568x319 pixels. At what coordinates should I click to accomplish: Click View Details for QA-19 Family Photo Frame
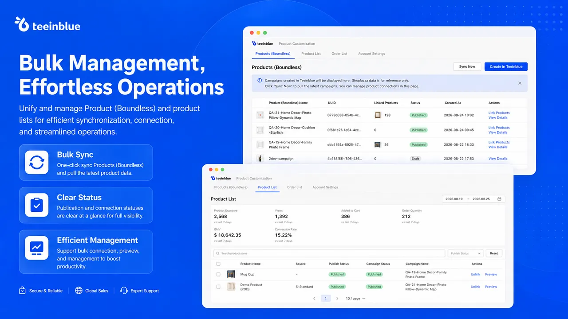[498, 147]
